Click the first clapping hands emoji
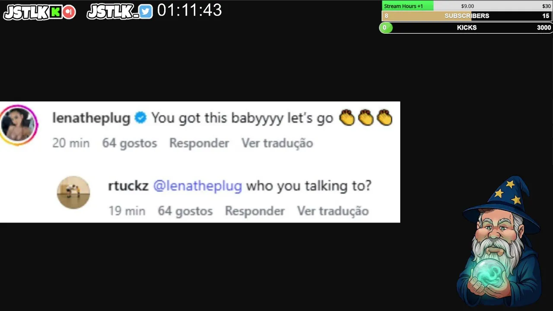This screenshot has width=553, height=311. (346, 117)
